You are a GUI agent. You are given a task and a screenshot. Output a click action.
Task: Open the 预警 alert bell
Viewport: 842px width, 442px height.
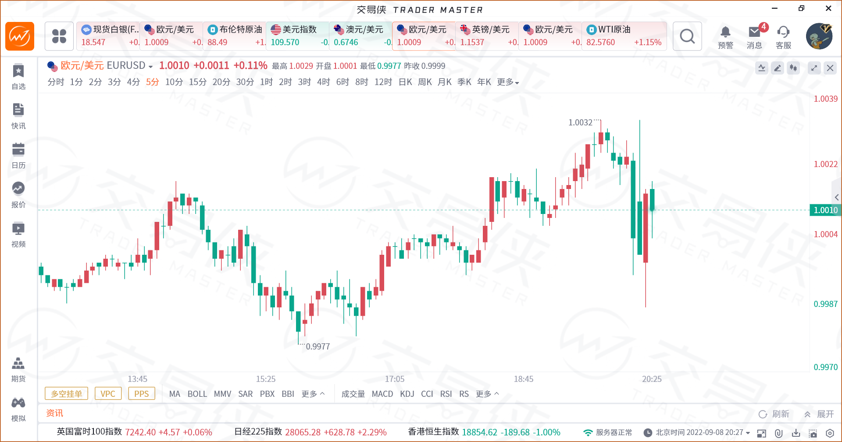click(x=725, y=36)
